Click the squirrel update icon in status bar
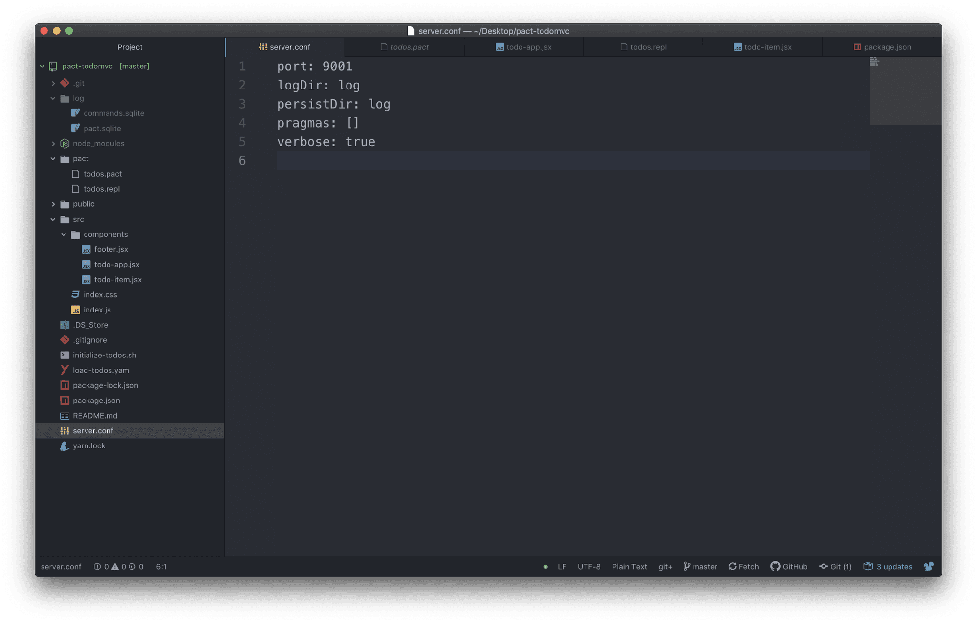Image resolution: width=977 pixels, height=623 pixels. [x=929, y=566]
